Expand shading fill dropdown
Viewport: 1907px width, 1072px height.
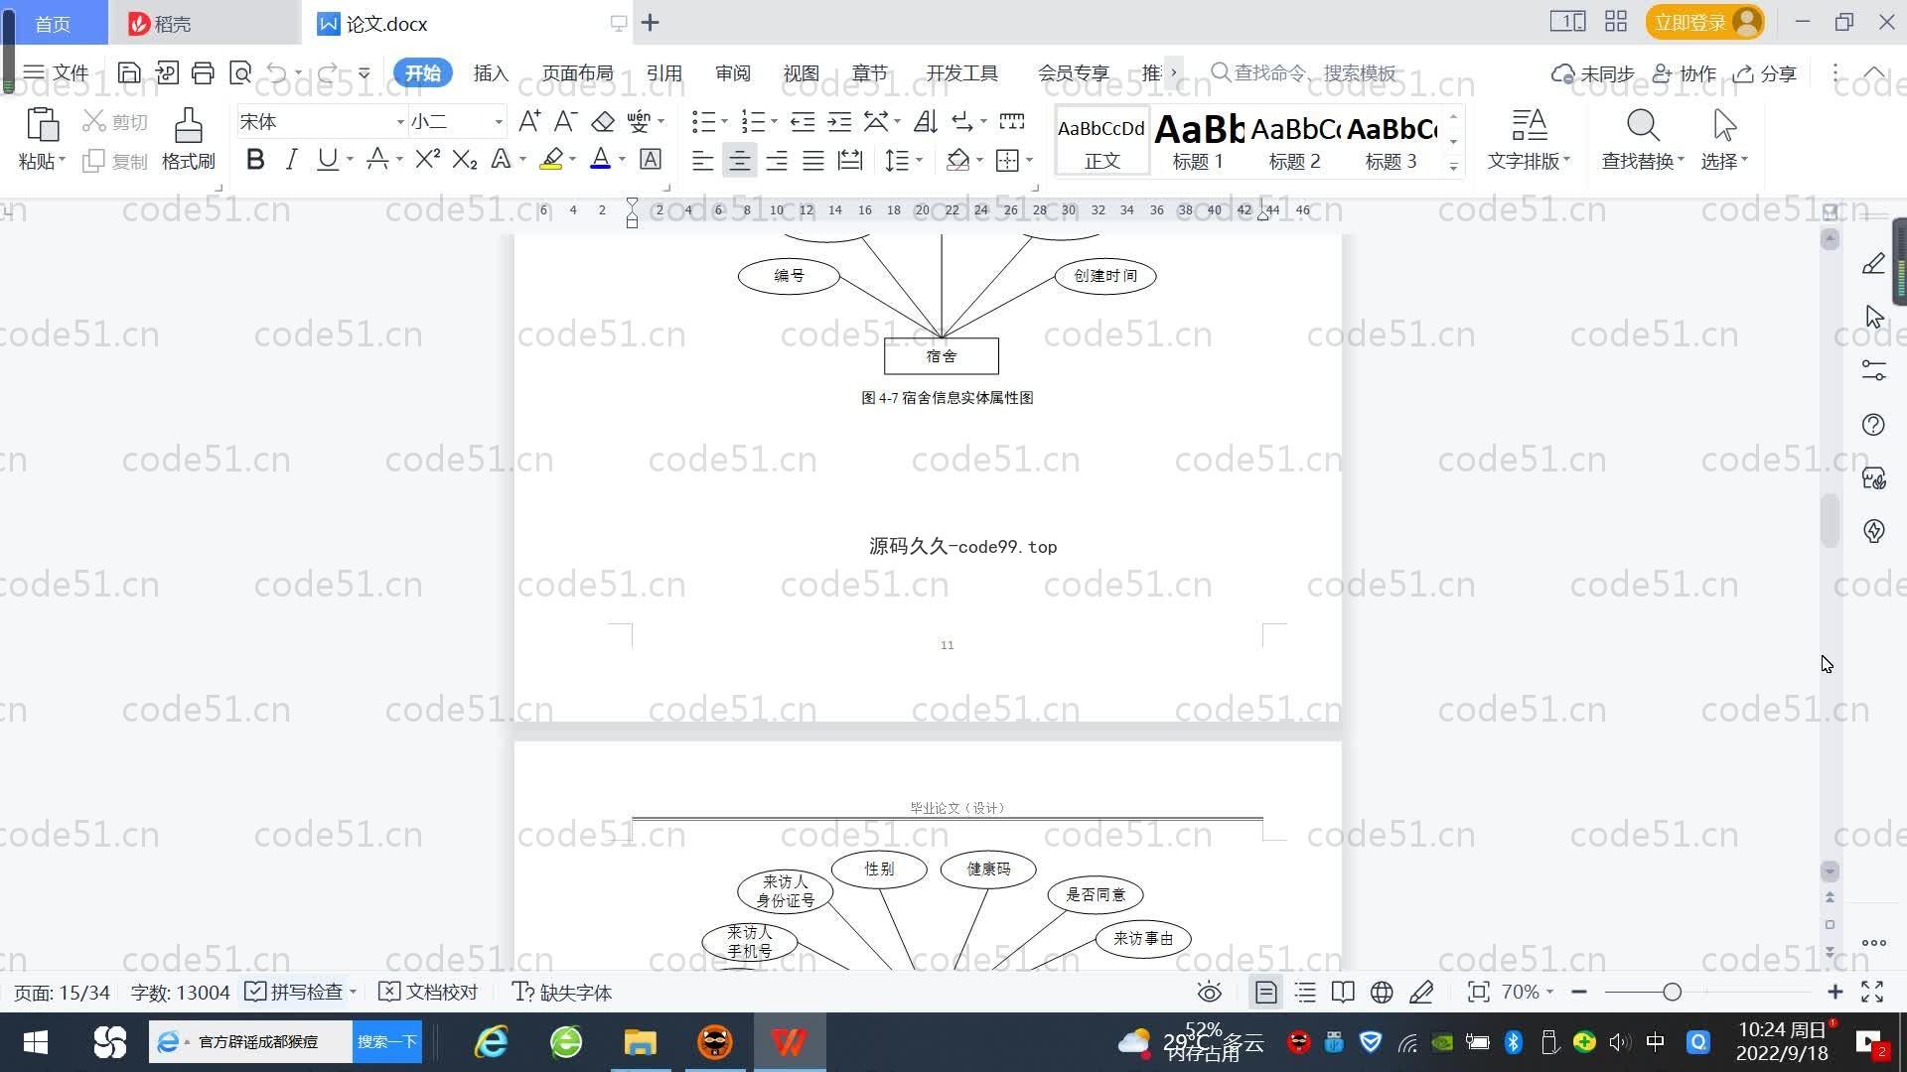click(979, 160)
